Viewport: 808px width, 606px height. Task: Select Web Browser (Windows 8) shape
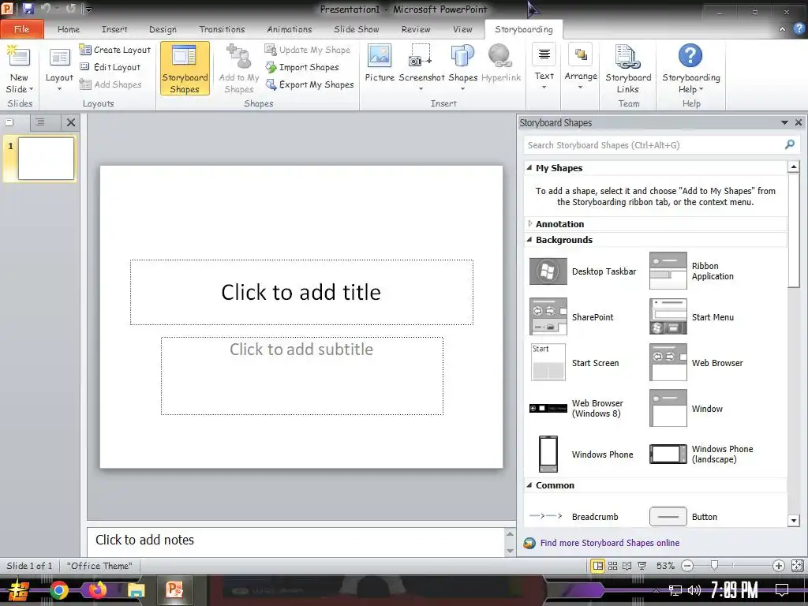(x=577, y=408)
